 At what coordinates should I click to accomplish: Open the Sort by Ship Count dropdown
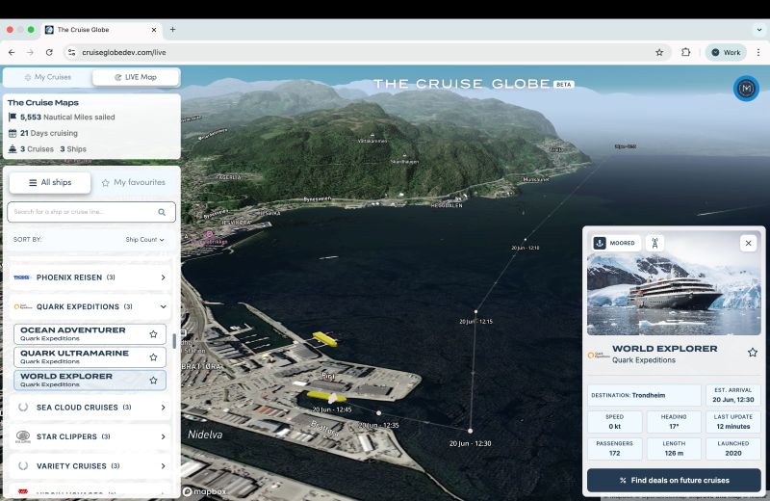144,240
